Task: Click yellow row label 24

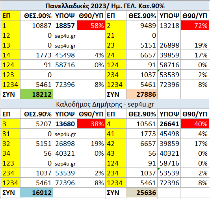Action: pos(116,55)
